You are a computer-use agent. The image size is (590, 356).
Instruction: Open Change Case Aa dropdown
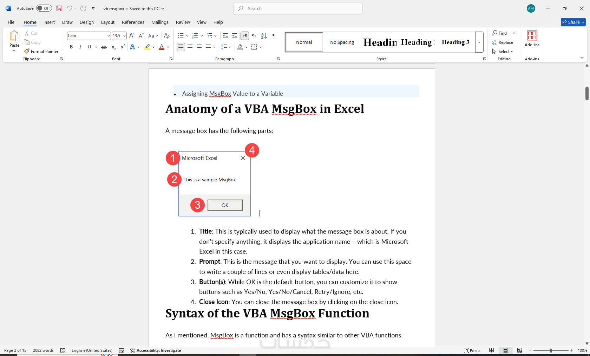pyautogui.click(x=153, y=35)
